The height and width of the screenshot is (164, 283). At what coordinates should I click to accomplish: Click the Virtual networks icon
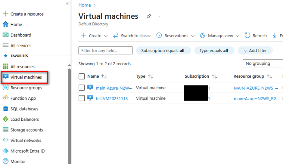[x=6, y=140]
